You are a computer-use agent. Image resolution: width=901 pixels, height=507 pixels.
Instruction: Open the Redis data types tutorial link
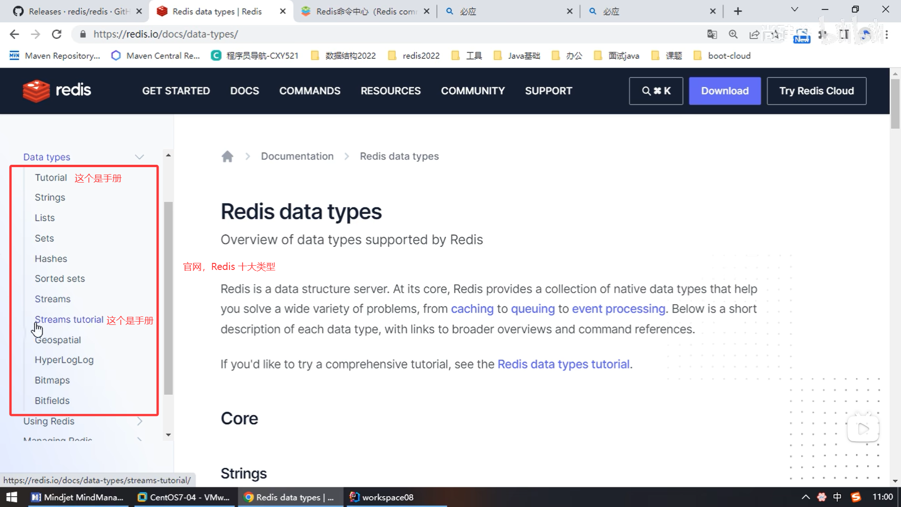[x=563, y=364]
